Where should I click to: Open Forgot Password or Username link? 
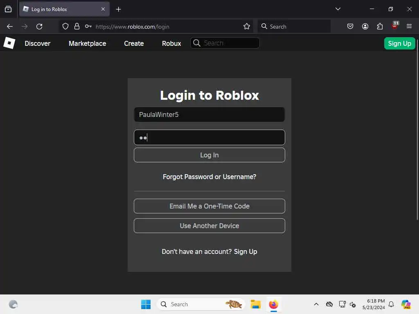pos(209,177)
